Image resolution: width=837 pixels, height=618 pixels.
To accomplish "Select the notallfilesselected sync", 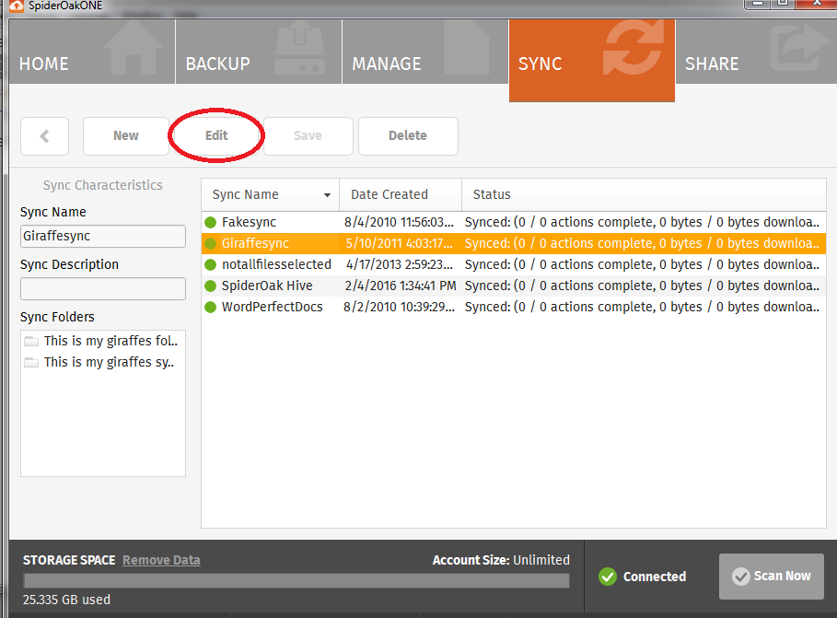I will [514, 264].
